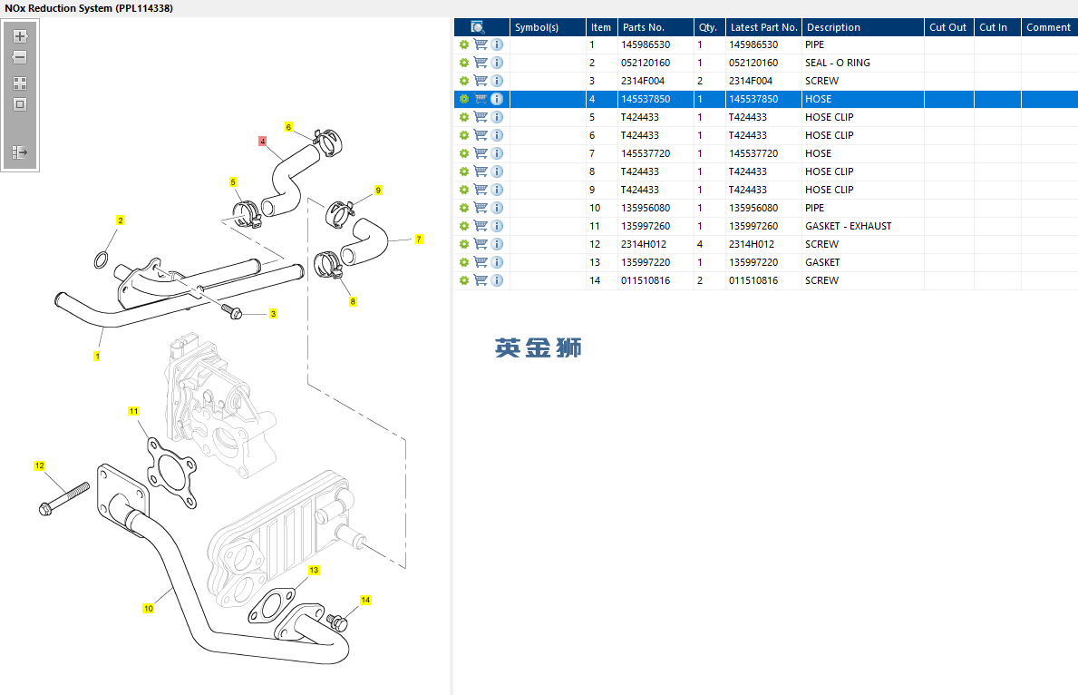Sort by the Item column header
Screen dimensions: 1078x695
pyautogui.click(x=602, y=27)
